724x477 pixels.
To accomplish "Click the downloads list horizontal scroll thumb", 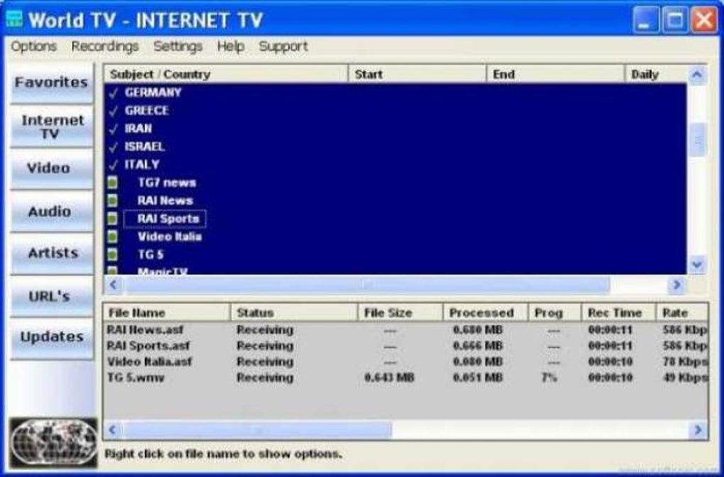I will point(256,430).
